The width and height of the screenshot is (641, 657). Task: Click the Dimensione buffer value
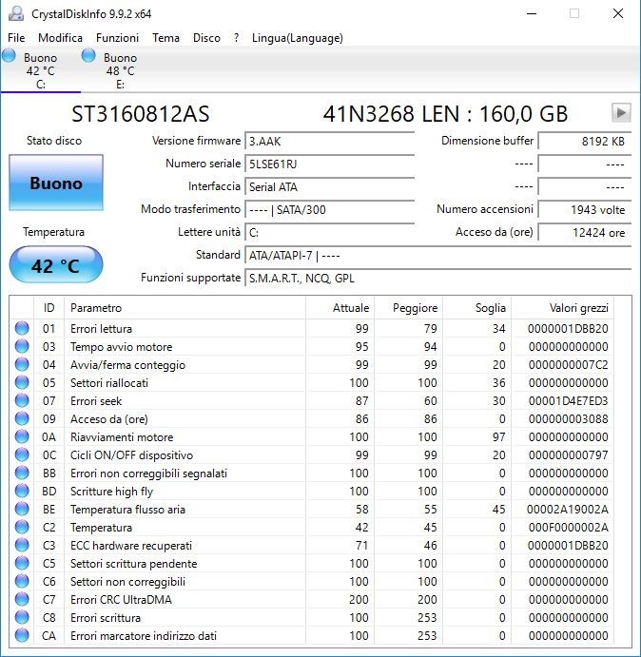(x=584, y=142)
